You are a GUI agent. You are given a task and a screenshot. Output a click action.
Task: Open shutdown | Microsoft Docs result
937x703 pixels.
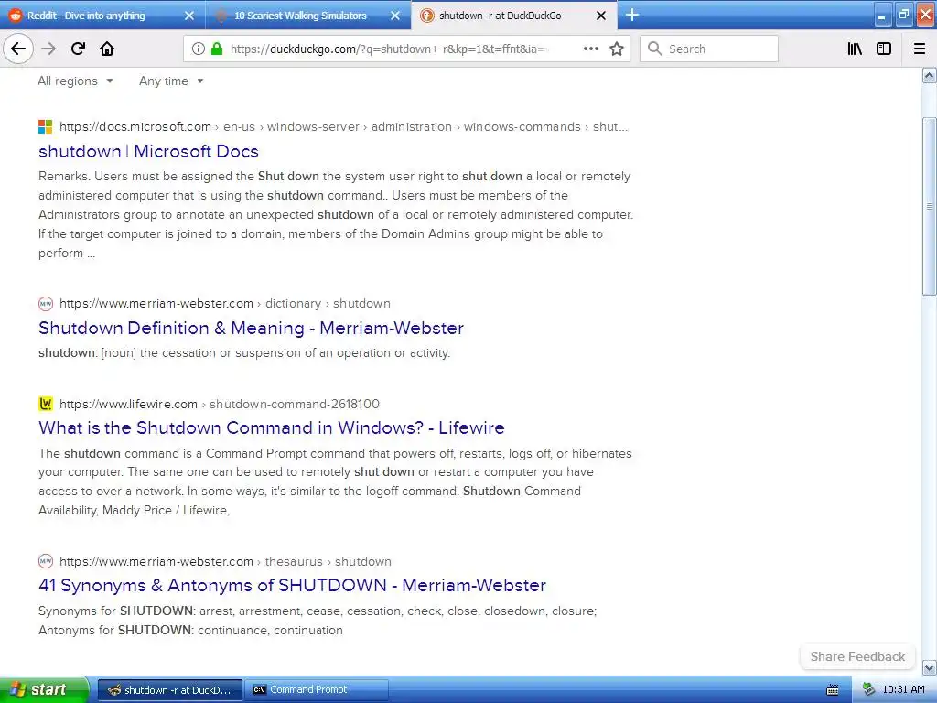148,151
